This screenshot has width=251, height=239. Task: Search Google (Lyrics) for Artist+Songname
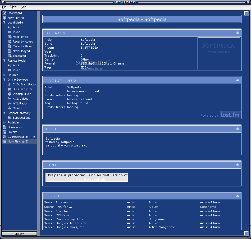tap(162, 227)
